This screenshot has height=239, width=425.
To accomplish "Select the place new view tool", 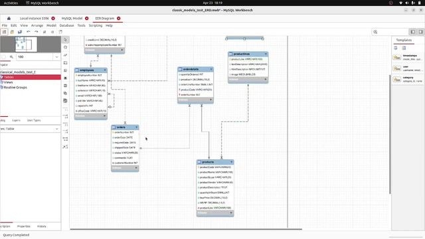I will [x=65, y=93].
